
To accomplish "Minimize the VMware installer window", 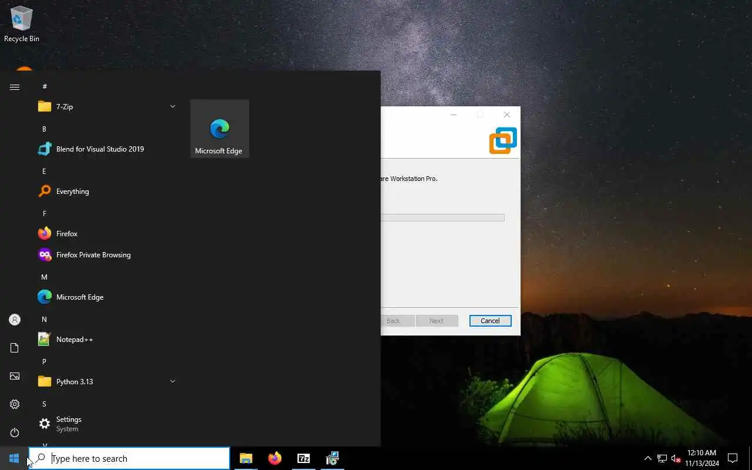I will click(x=454, y=115).
